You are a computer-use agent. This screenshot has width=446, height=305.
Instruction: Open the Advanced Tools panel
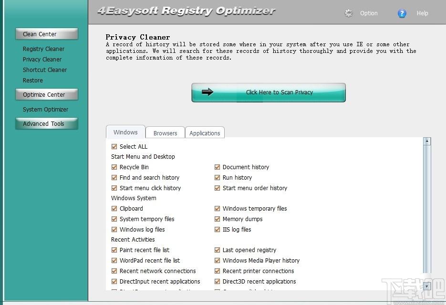click(45, 123)
